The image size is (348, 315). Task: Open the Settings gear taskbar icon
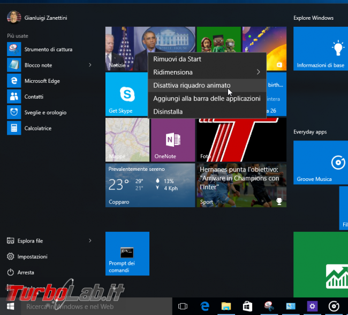[x=312, y=306]
